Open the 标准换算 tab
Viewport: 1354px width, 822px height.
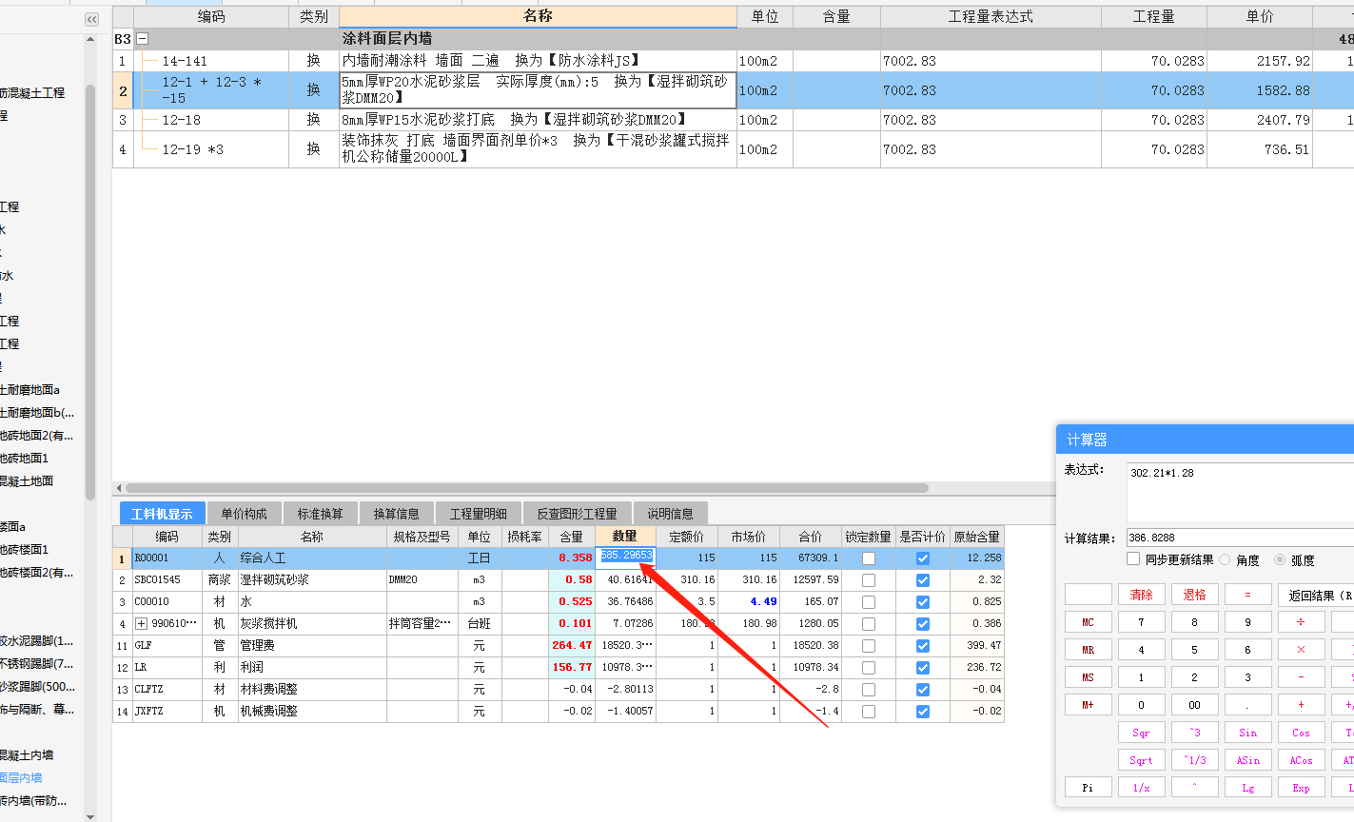320,514
